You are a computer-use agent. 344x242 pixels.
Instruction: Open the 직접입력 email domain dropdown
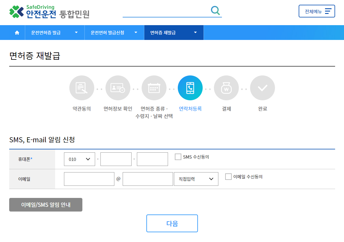(196, 179)
